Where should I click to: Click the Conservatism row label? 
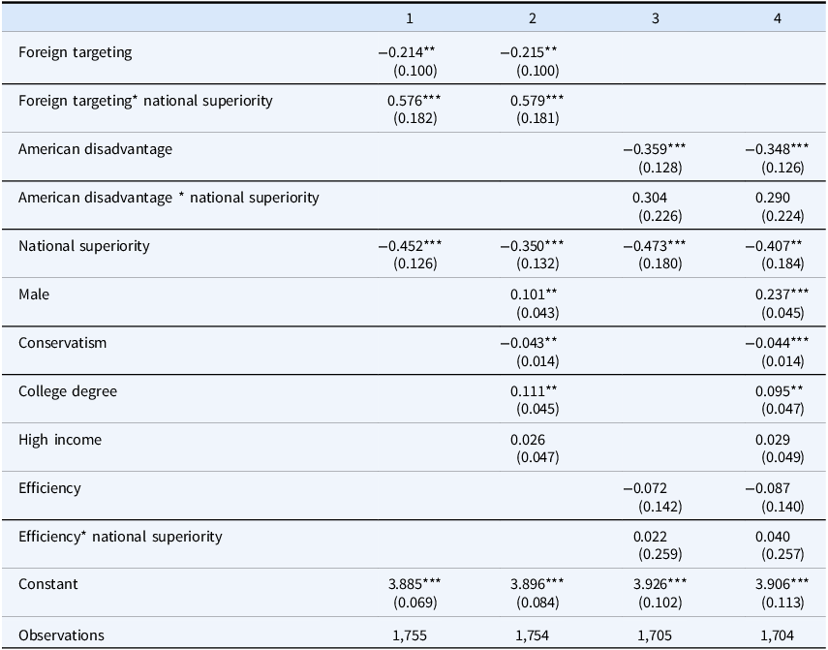click(62, 343)
